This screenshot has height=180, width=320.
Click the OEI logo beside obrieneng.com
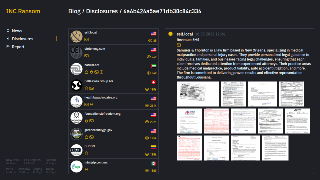[76, 53]
